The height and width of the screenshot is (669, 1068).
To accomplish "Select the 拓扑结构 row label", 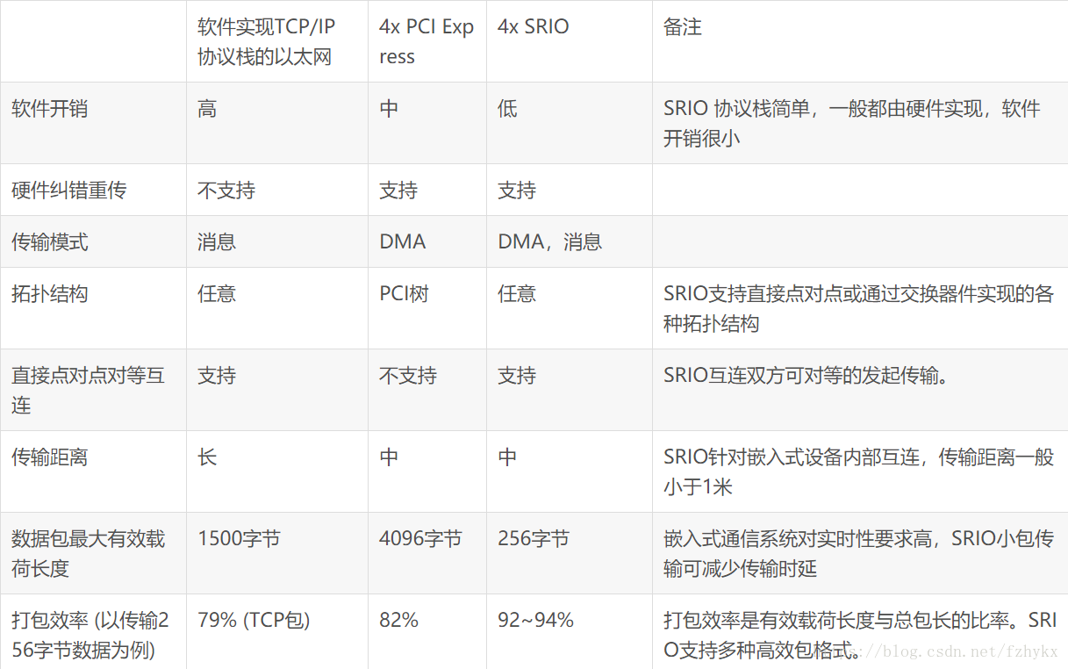I will click(x=49, y=294).
